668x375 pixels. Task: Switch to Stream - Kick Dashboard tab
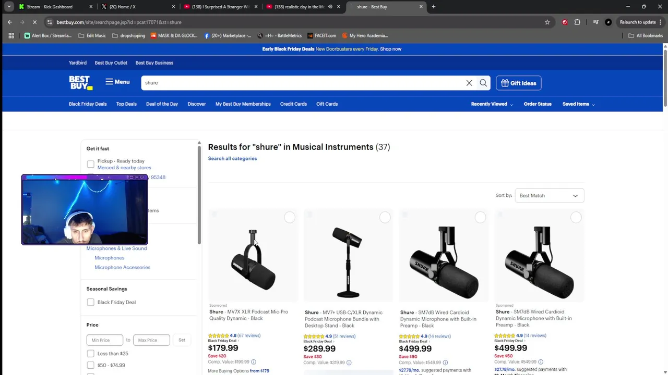point(50,7)
